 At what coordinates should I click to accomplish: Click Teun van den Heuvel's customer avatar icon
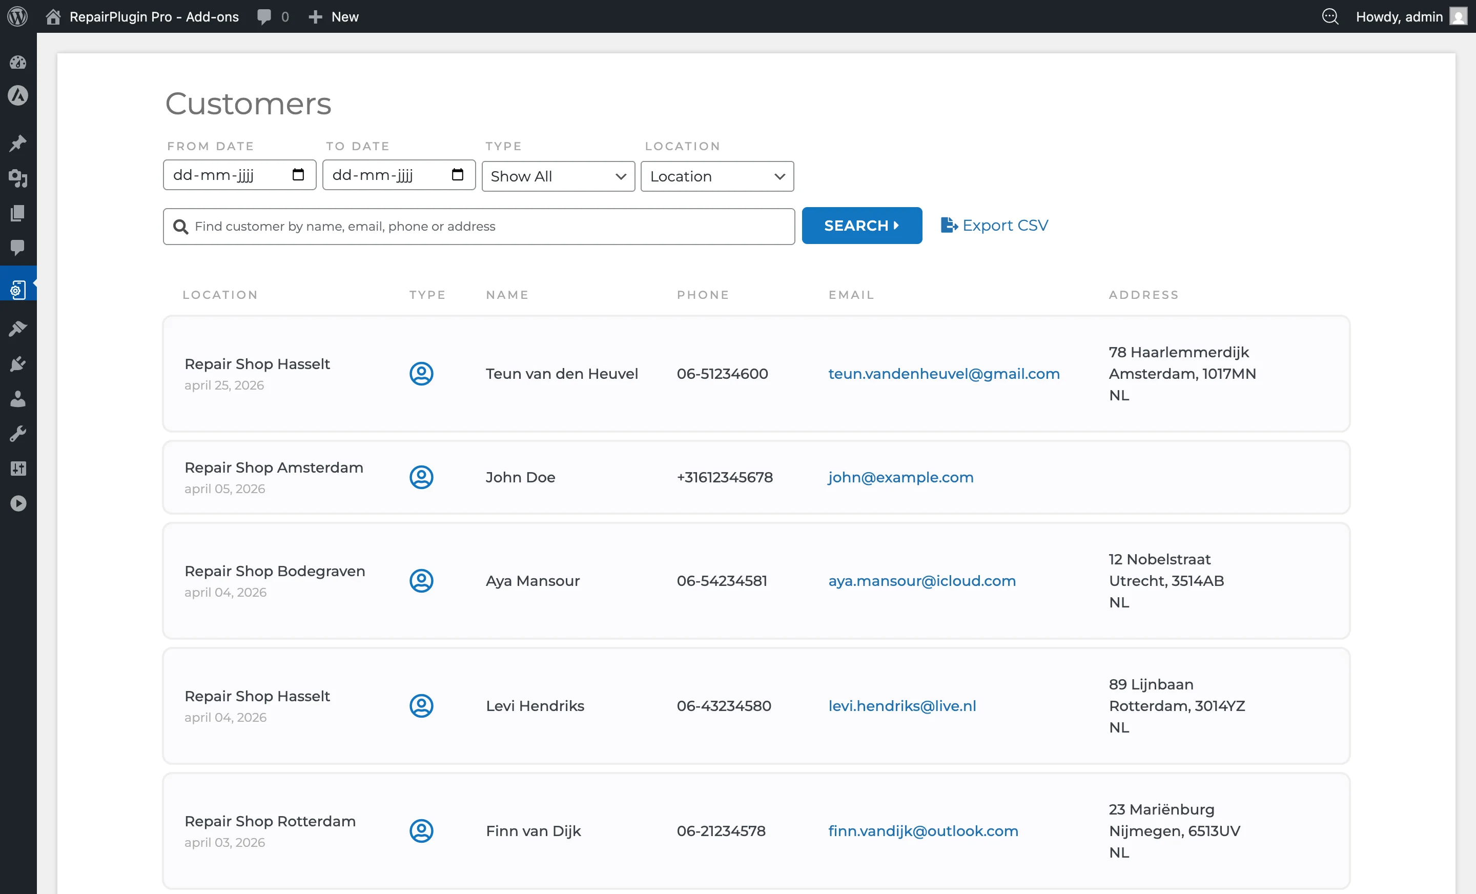point(422,373)
